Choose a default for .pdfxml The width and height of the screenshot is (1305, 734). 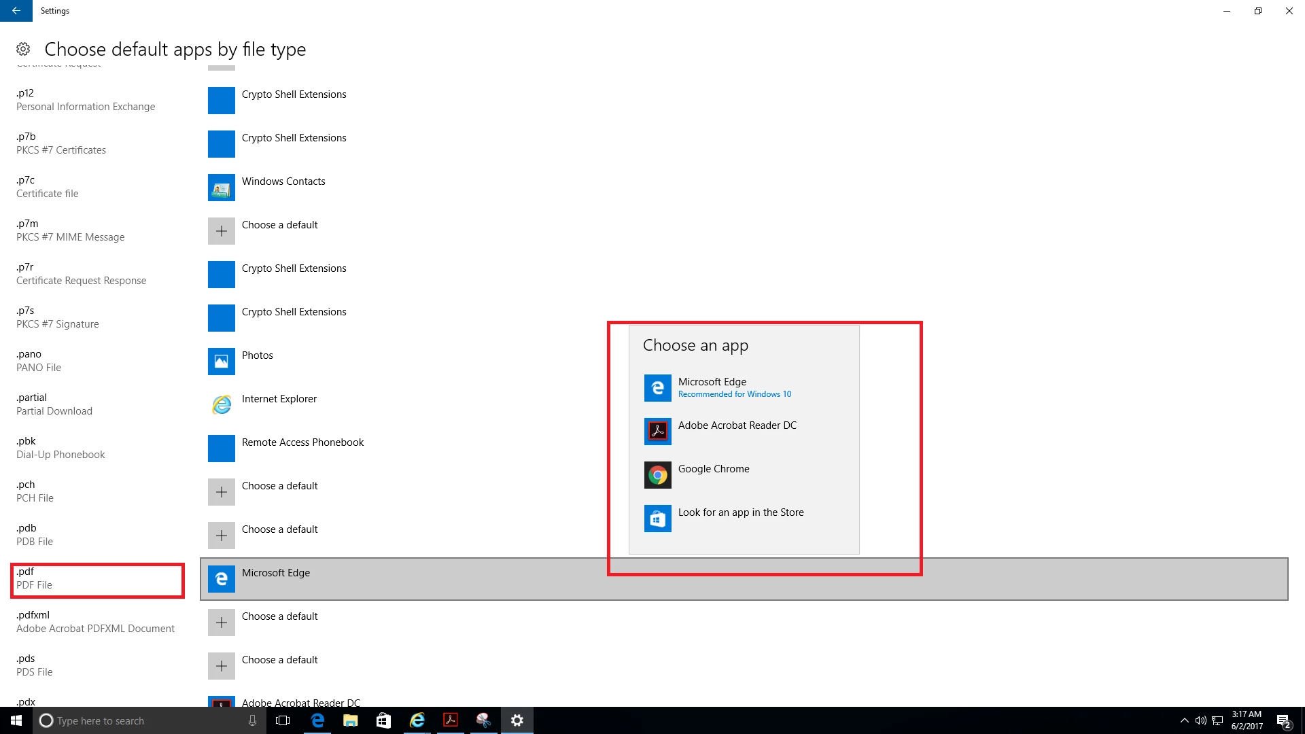pyautogui.click(x=279, y=616)
